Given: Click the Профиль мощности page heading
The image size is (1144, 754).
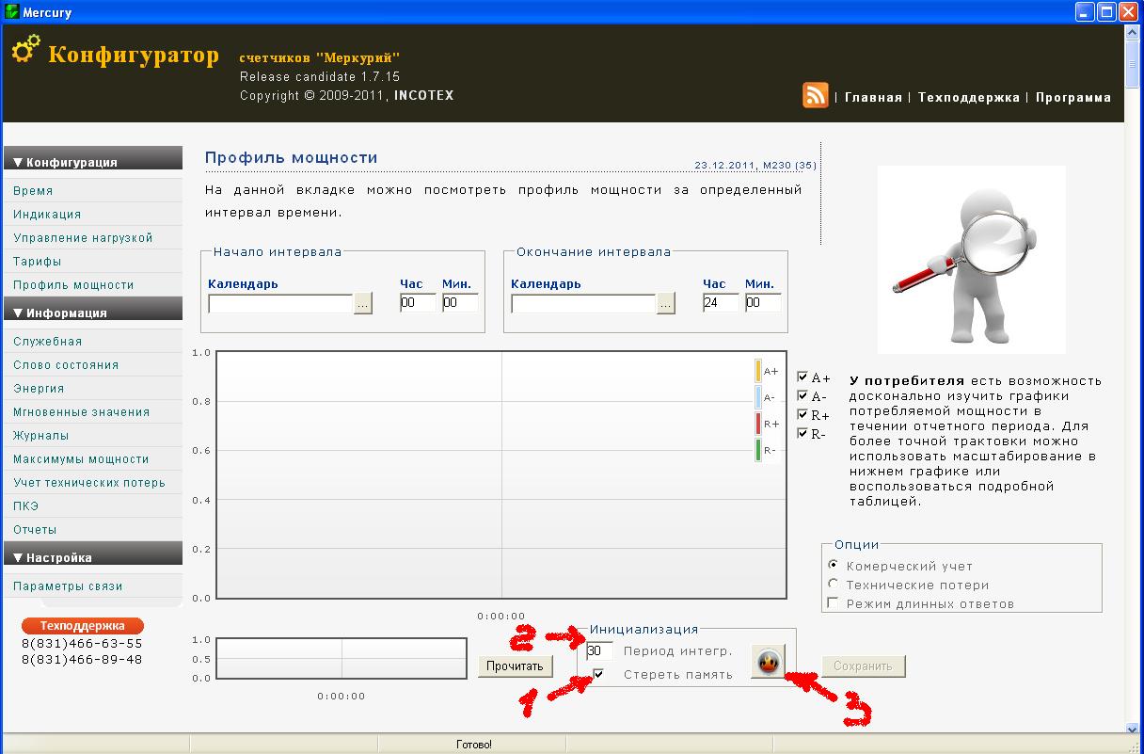Looking at the screenshot, I should click(291, 157).
